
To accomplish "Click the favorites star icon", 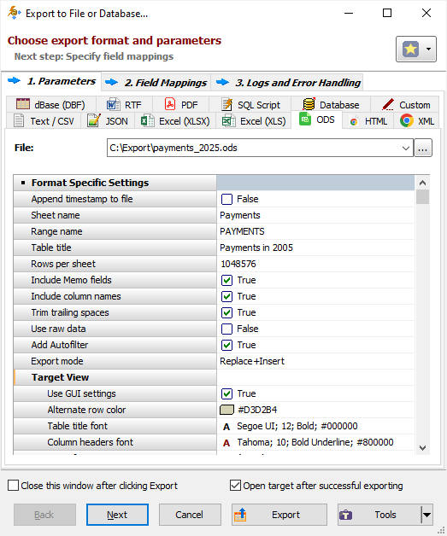I will tap(410, 50).
